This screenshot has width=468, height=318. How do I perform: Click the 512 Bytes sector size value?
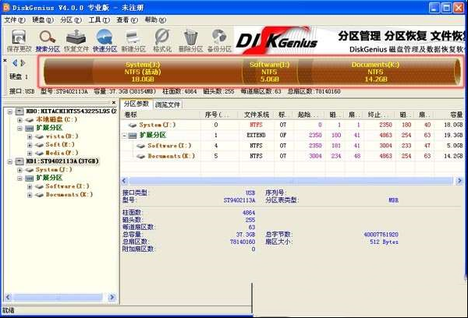coord(384,242)
